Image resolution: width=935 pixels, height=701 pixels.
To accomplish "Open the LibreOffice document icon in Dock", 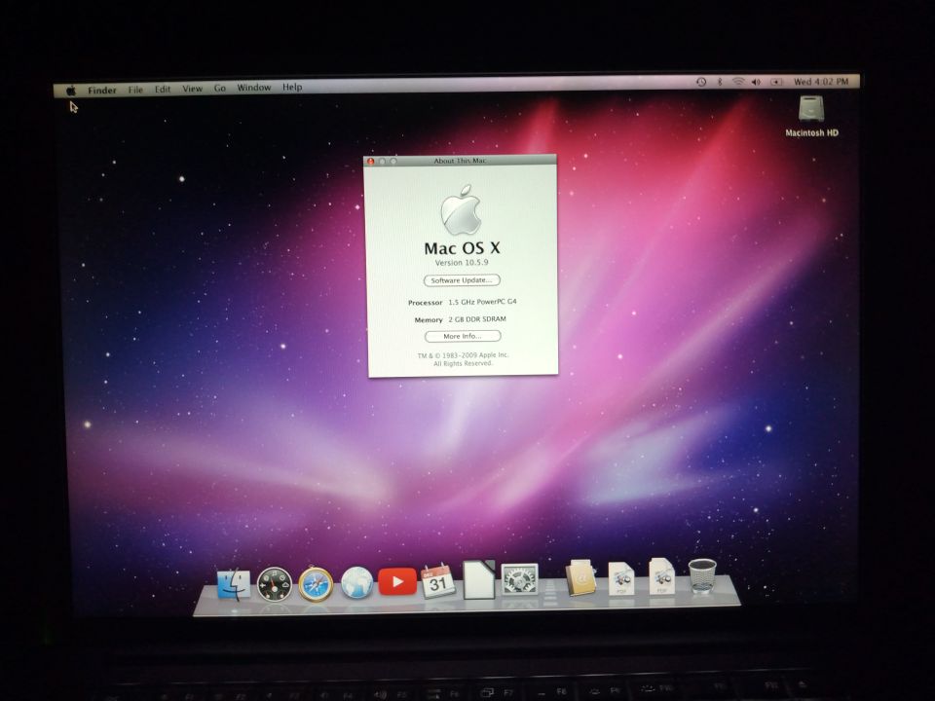I will (479, 578).
